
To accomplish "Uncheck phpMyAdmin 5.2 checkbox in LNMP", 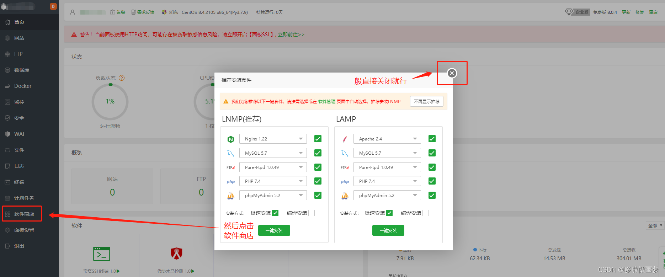I will (318, 195).
